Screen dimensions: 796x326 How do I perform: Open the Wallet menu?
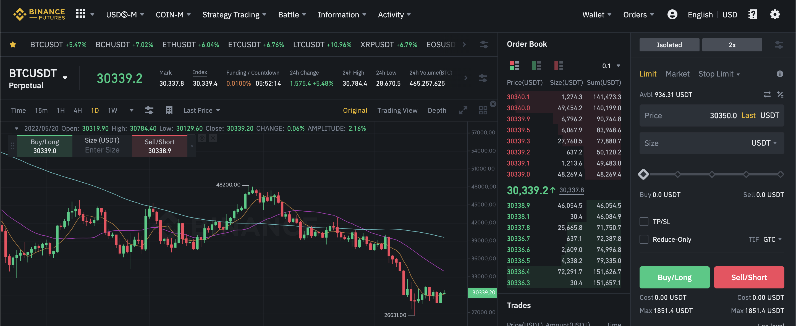pos(597,15)
